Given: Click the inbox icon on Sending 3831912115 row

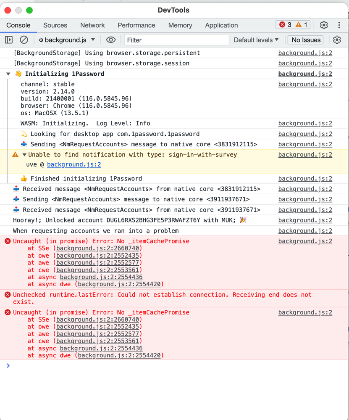Looking at the screenshot, I should point(24,144).
